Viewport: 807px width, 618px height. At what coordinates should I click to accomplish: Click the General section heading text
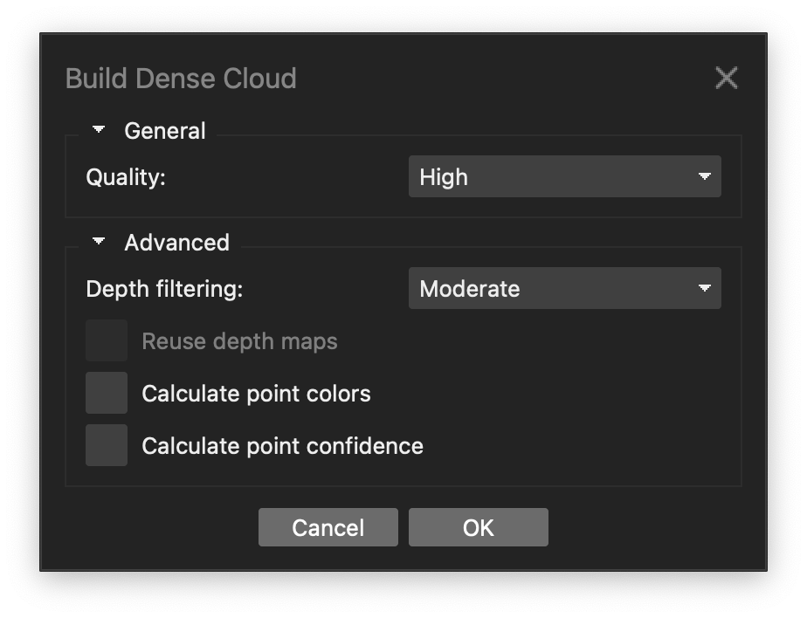pos(165,131)
